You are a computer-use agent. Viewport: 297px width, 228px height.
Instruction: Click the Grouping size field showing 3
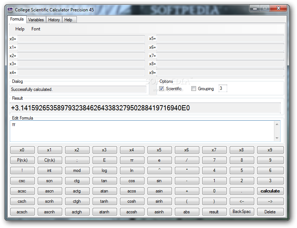[223, 88]
